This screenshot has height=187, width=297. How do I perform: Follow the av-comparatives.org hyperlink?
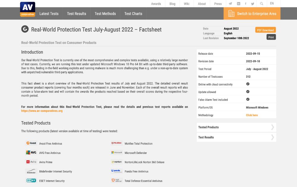[x=42, y=111]
